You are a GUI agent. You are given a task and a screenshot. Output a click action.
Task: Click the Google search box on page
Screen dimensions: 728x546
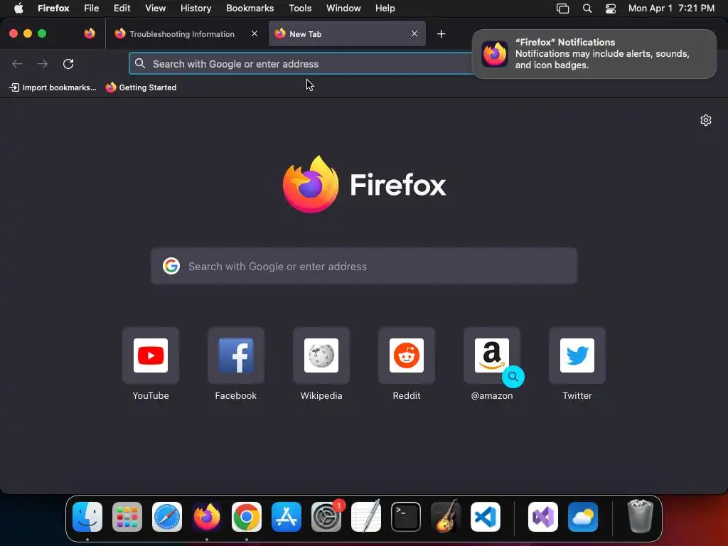pos(364,266)
